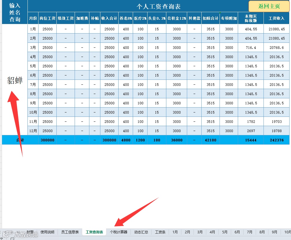This screenshot has height=240, width=291.
Task: Click the 返回主页 button
Action: click(x=269, y=6)
